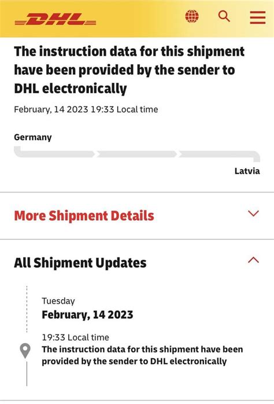Click the bold February, 14 2023 date
This screenshot has width=274, height=404.
pos(87,315)
